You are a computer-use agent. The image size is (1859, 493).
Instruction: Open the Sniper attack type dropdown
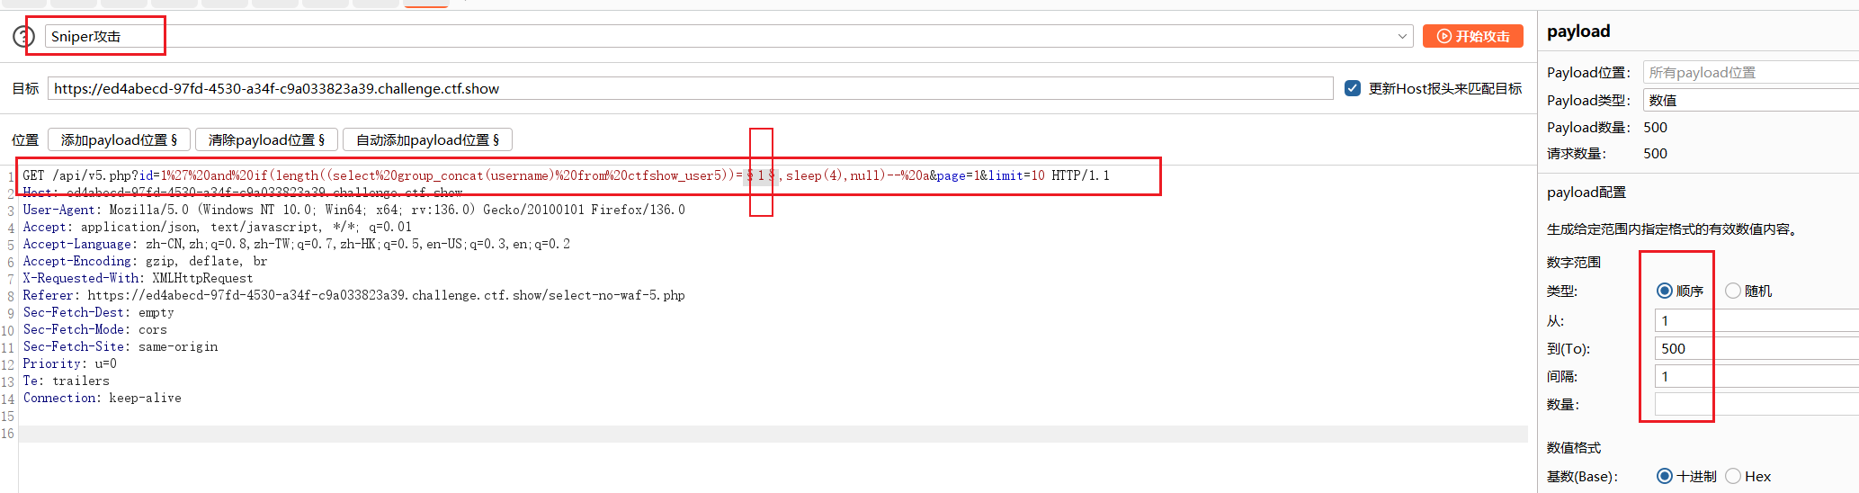click(x=729, y=36)
